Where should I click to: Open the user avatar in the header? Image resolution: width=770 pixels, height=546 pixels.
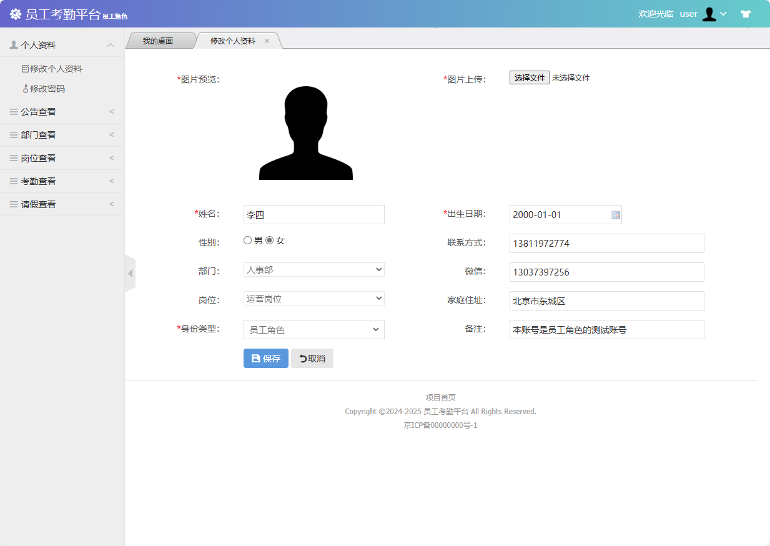point(711,14)
